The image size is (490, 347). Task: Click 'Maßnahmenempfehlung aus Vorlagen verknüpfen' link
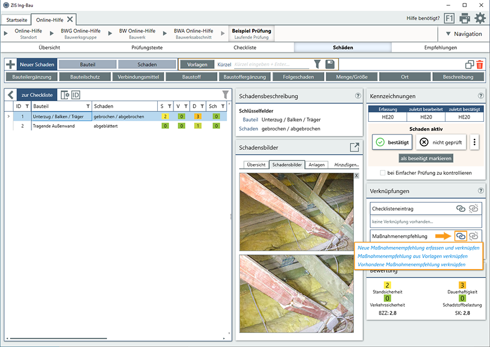tap(412, 256)
